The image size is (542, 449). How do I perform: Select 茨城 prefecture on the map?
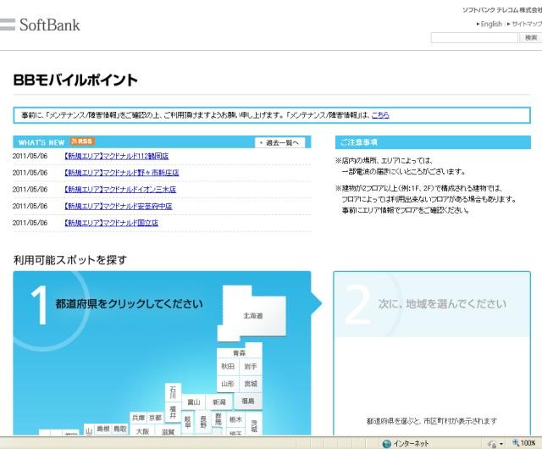(254, 424)
